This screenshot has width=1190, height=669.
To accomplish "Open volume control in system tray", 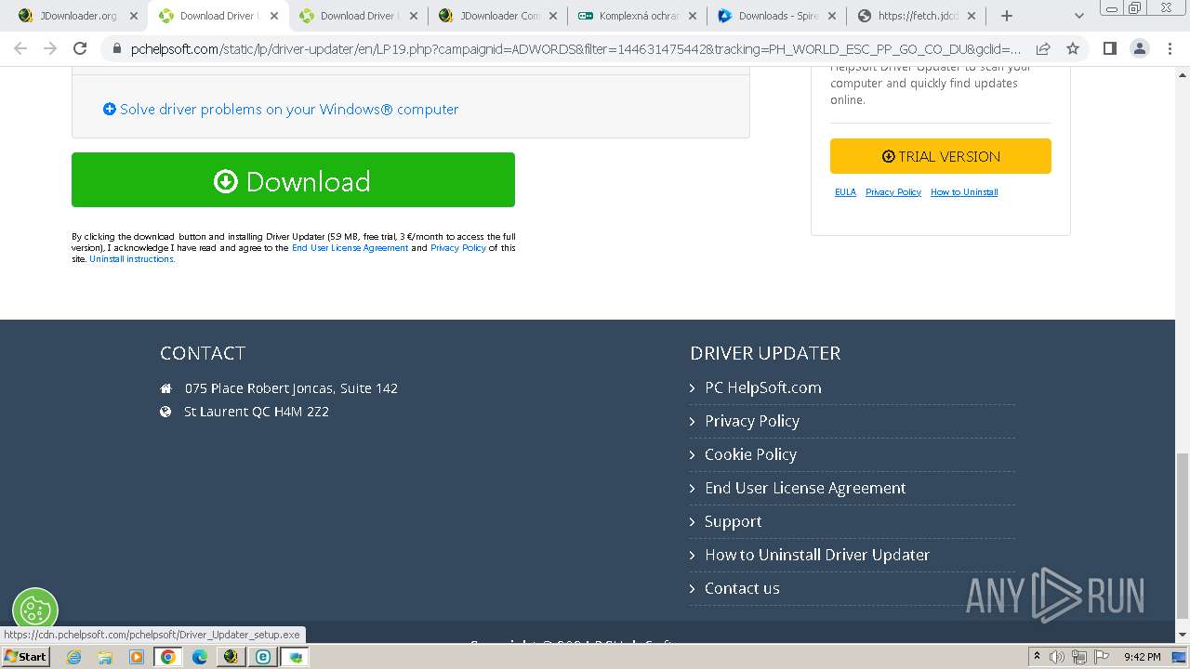I will click(1057, 657).
